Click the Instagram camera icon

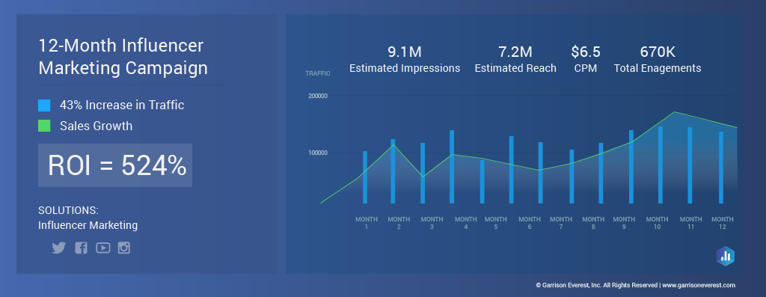click(124, 248)
